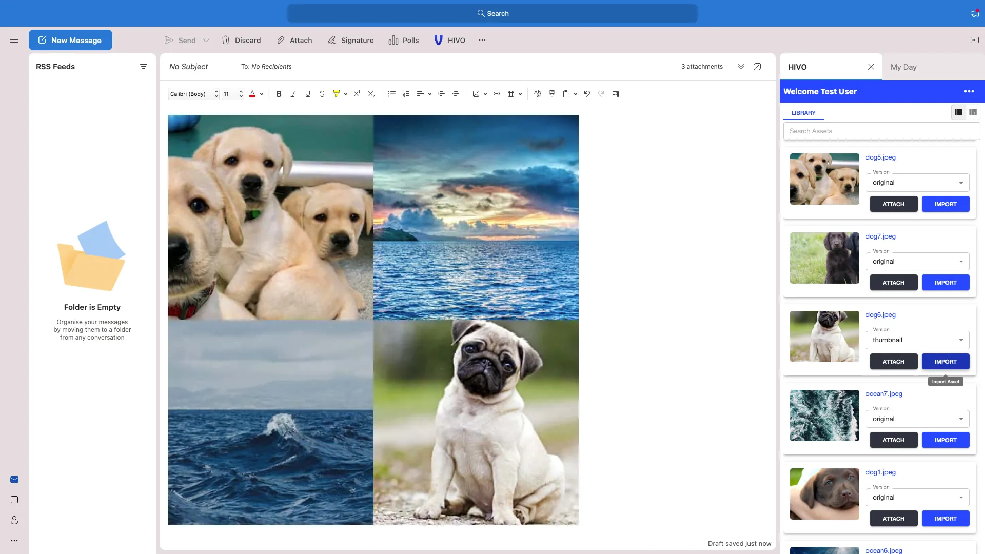Open the Mail view in sidebar
Image resolution: width=985 pixels, height=554 pixels.
(14, 480)
